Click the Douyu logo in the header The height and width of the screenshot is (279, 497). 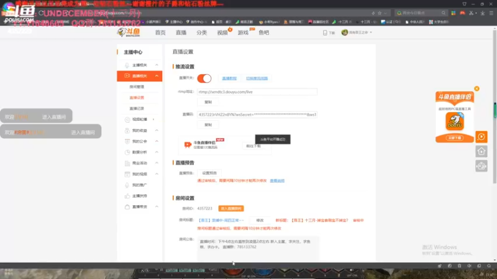tap(129, 32)
